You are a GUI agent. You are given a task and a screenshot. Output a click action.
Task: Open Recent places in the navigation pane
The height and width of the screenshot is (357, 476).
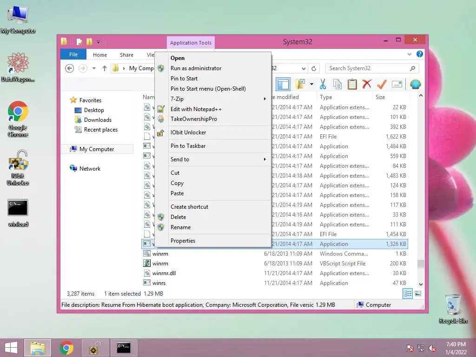(101, 130)
